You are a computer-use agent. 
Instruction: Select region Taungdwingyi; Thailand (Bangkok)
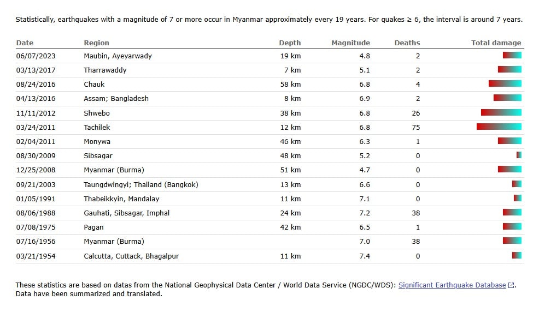[x=141, y=184]
